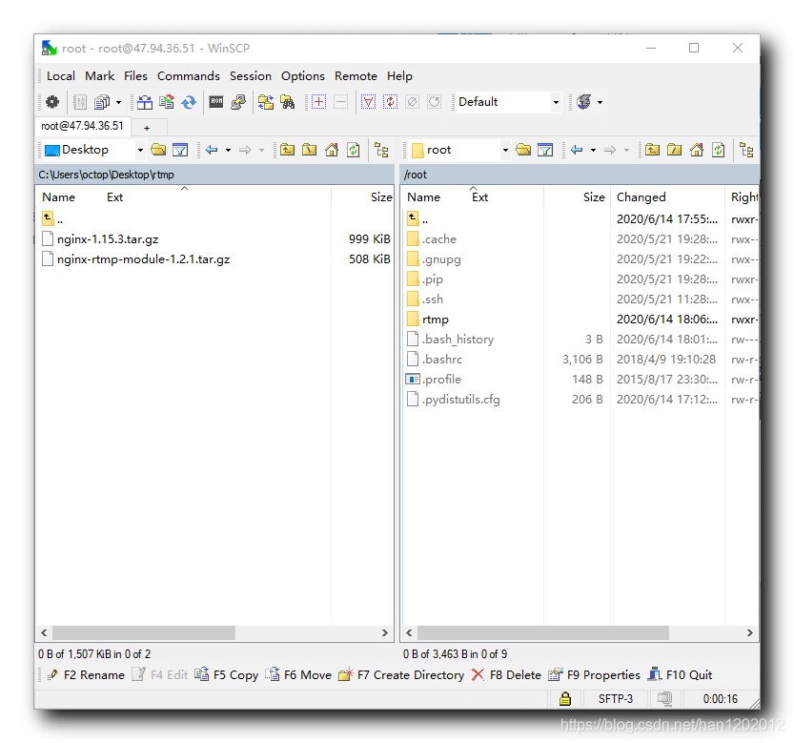Switch to the root@47.94.36.51 session tab

tap(83, 126)
